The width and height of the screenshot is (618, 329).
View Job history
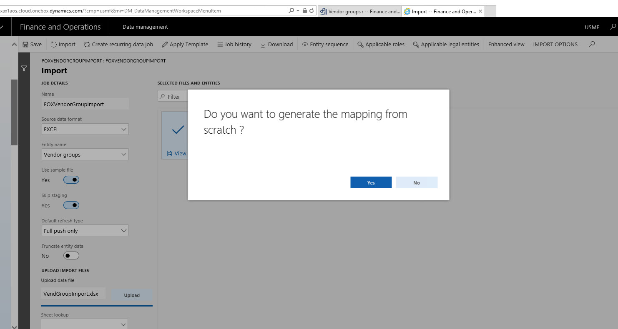tap(234, 44)
